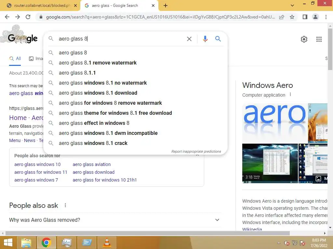Pick suggestion 'aero glass windows 8.1 crack'
Viewport: 333px width, 249px height.
coord(135,143)
